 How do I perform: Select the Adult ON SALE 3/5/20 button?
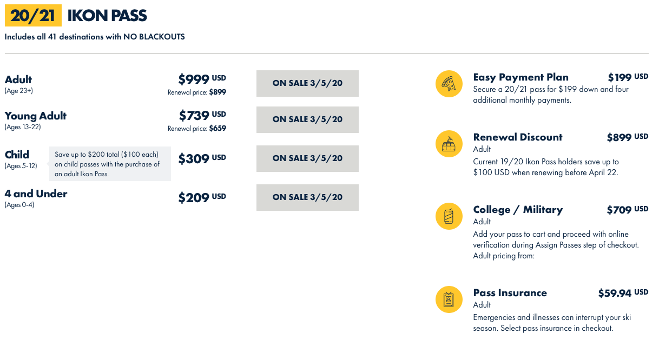[307, 83]
